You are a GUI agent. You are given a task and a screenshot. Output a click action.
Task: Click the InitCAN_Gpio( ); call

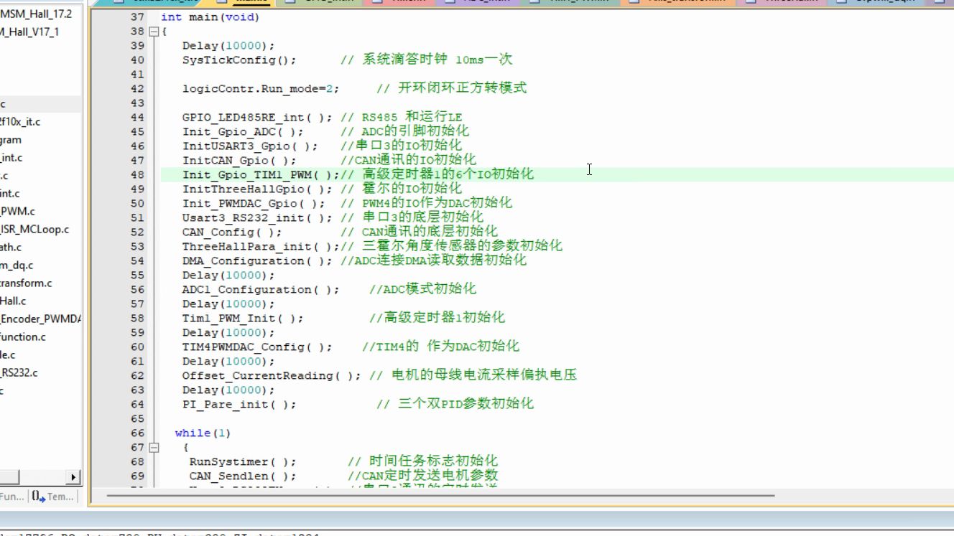(x=239, y=161)
